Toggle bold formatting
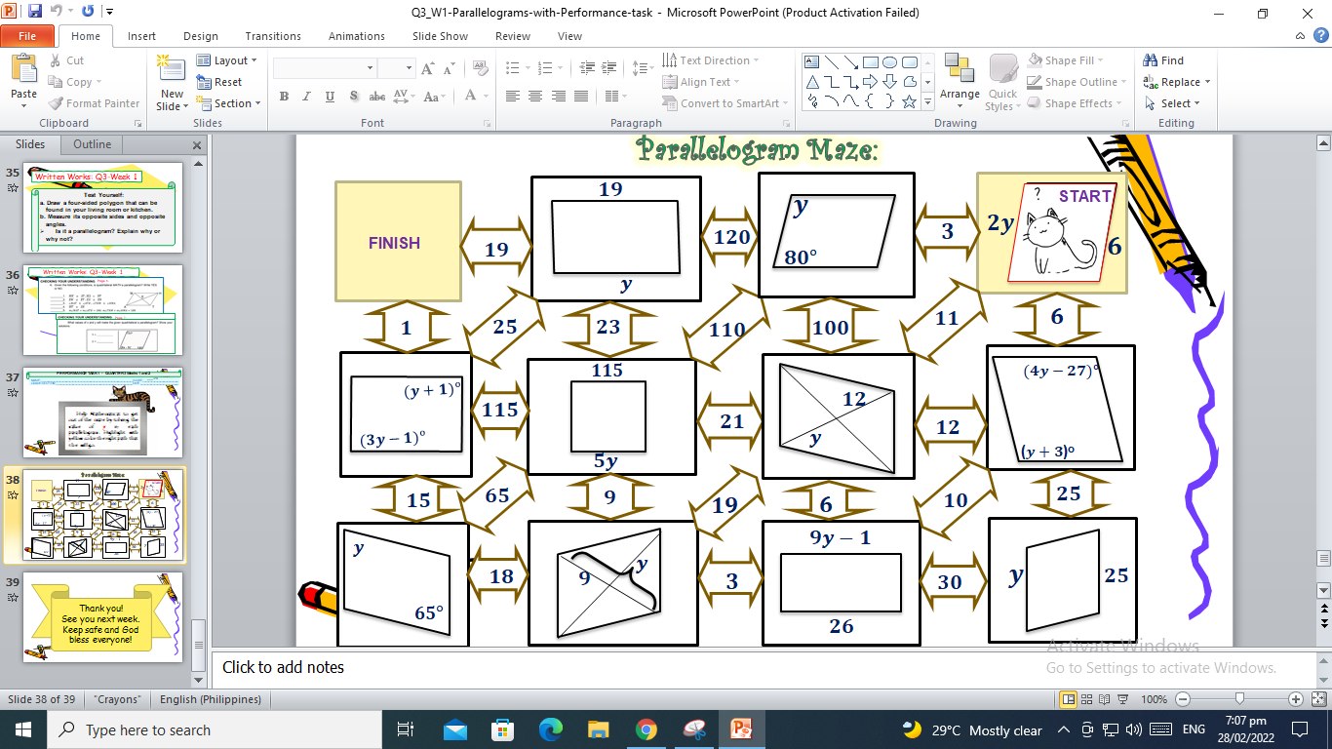This screenshot has height=749, width=1332. coord(284,96)
